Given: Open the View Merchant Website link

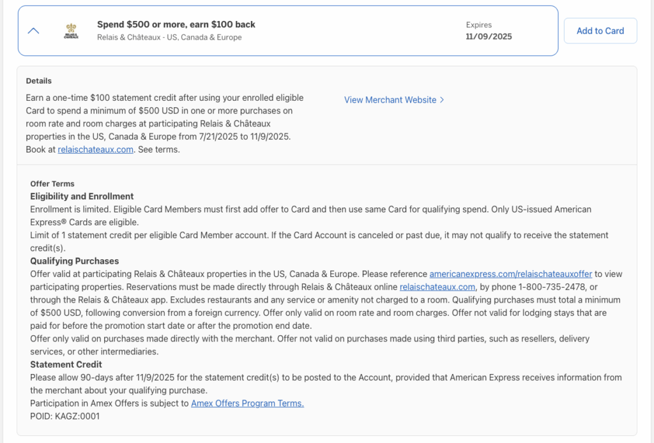Looking at the screenshot, I should (x=390, y=100).
